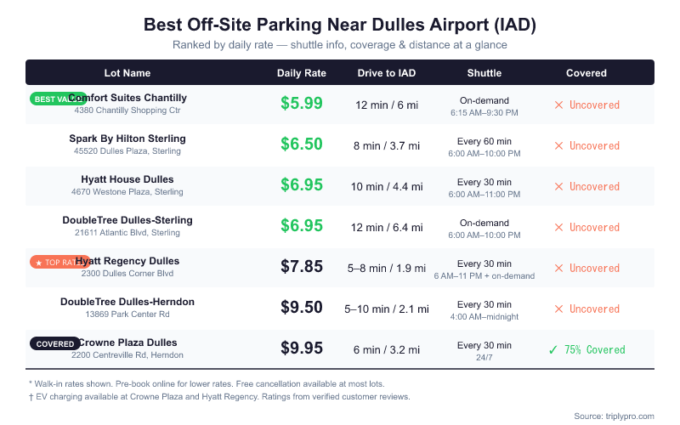Click the red X icon for Comfort Suites Chantilly

point(558,105)
